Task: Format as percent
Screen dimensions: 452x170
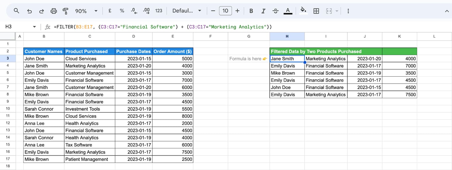Action: [x=122, y=11]
